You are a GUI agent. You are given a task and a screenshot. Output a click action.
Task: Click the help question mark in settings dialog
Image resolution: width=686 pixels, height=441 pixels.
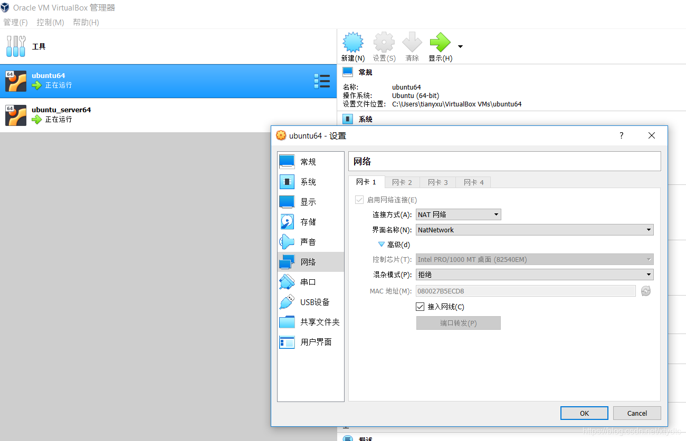click(x=621, y=135)
